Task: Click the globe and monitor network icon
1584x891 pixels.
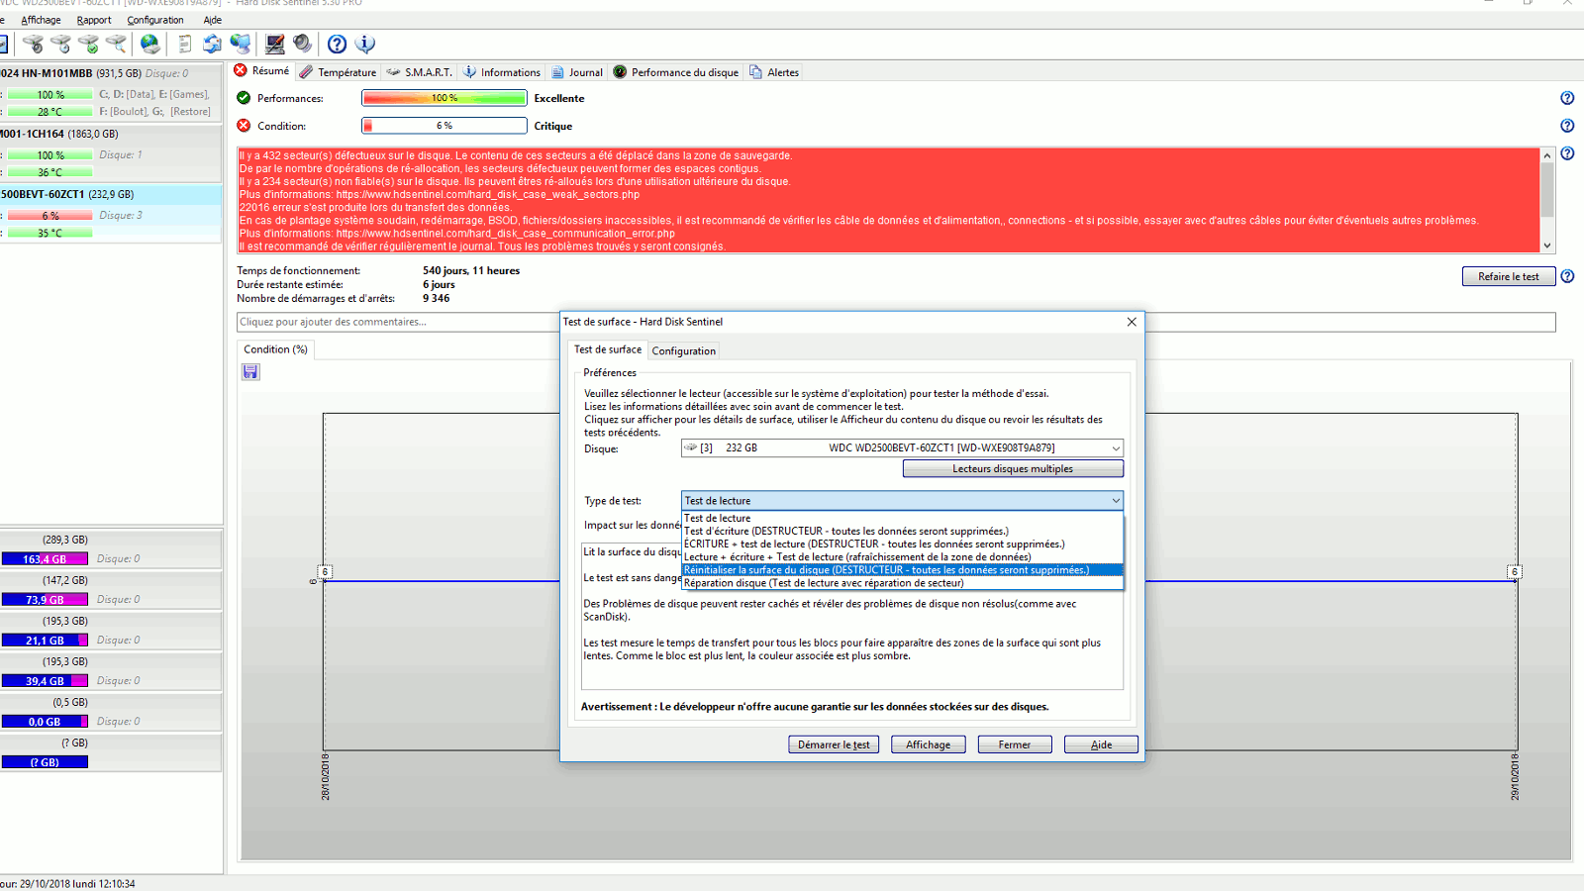Action: (x=241, y=44)
